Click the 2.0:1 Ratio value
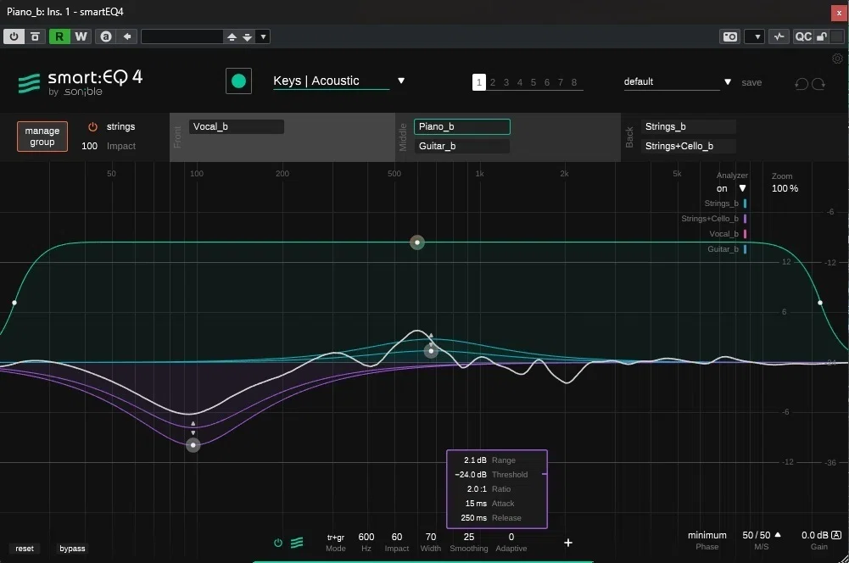This screenshot has height=563, width=849. pos(477,489)
